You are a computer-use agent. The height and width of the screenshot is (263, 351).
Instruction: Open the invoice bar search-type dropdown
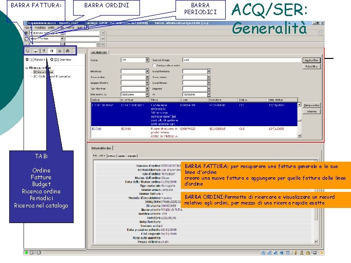[x=62, y=33]
